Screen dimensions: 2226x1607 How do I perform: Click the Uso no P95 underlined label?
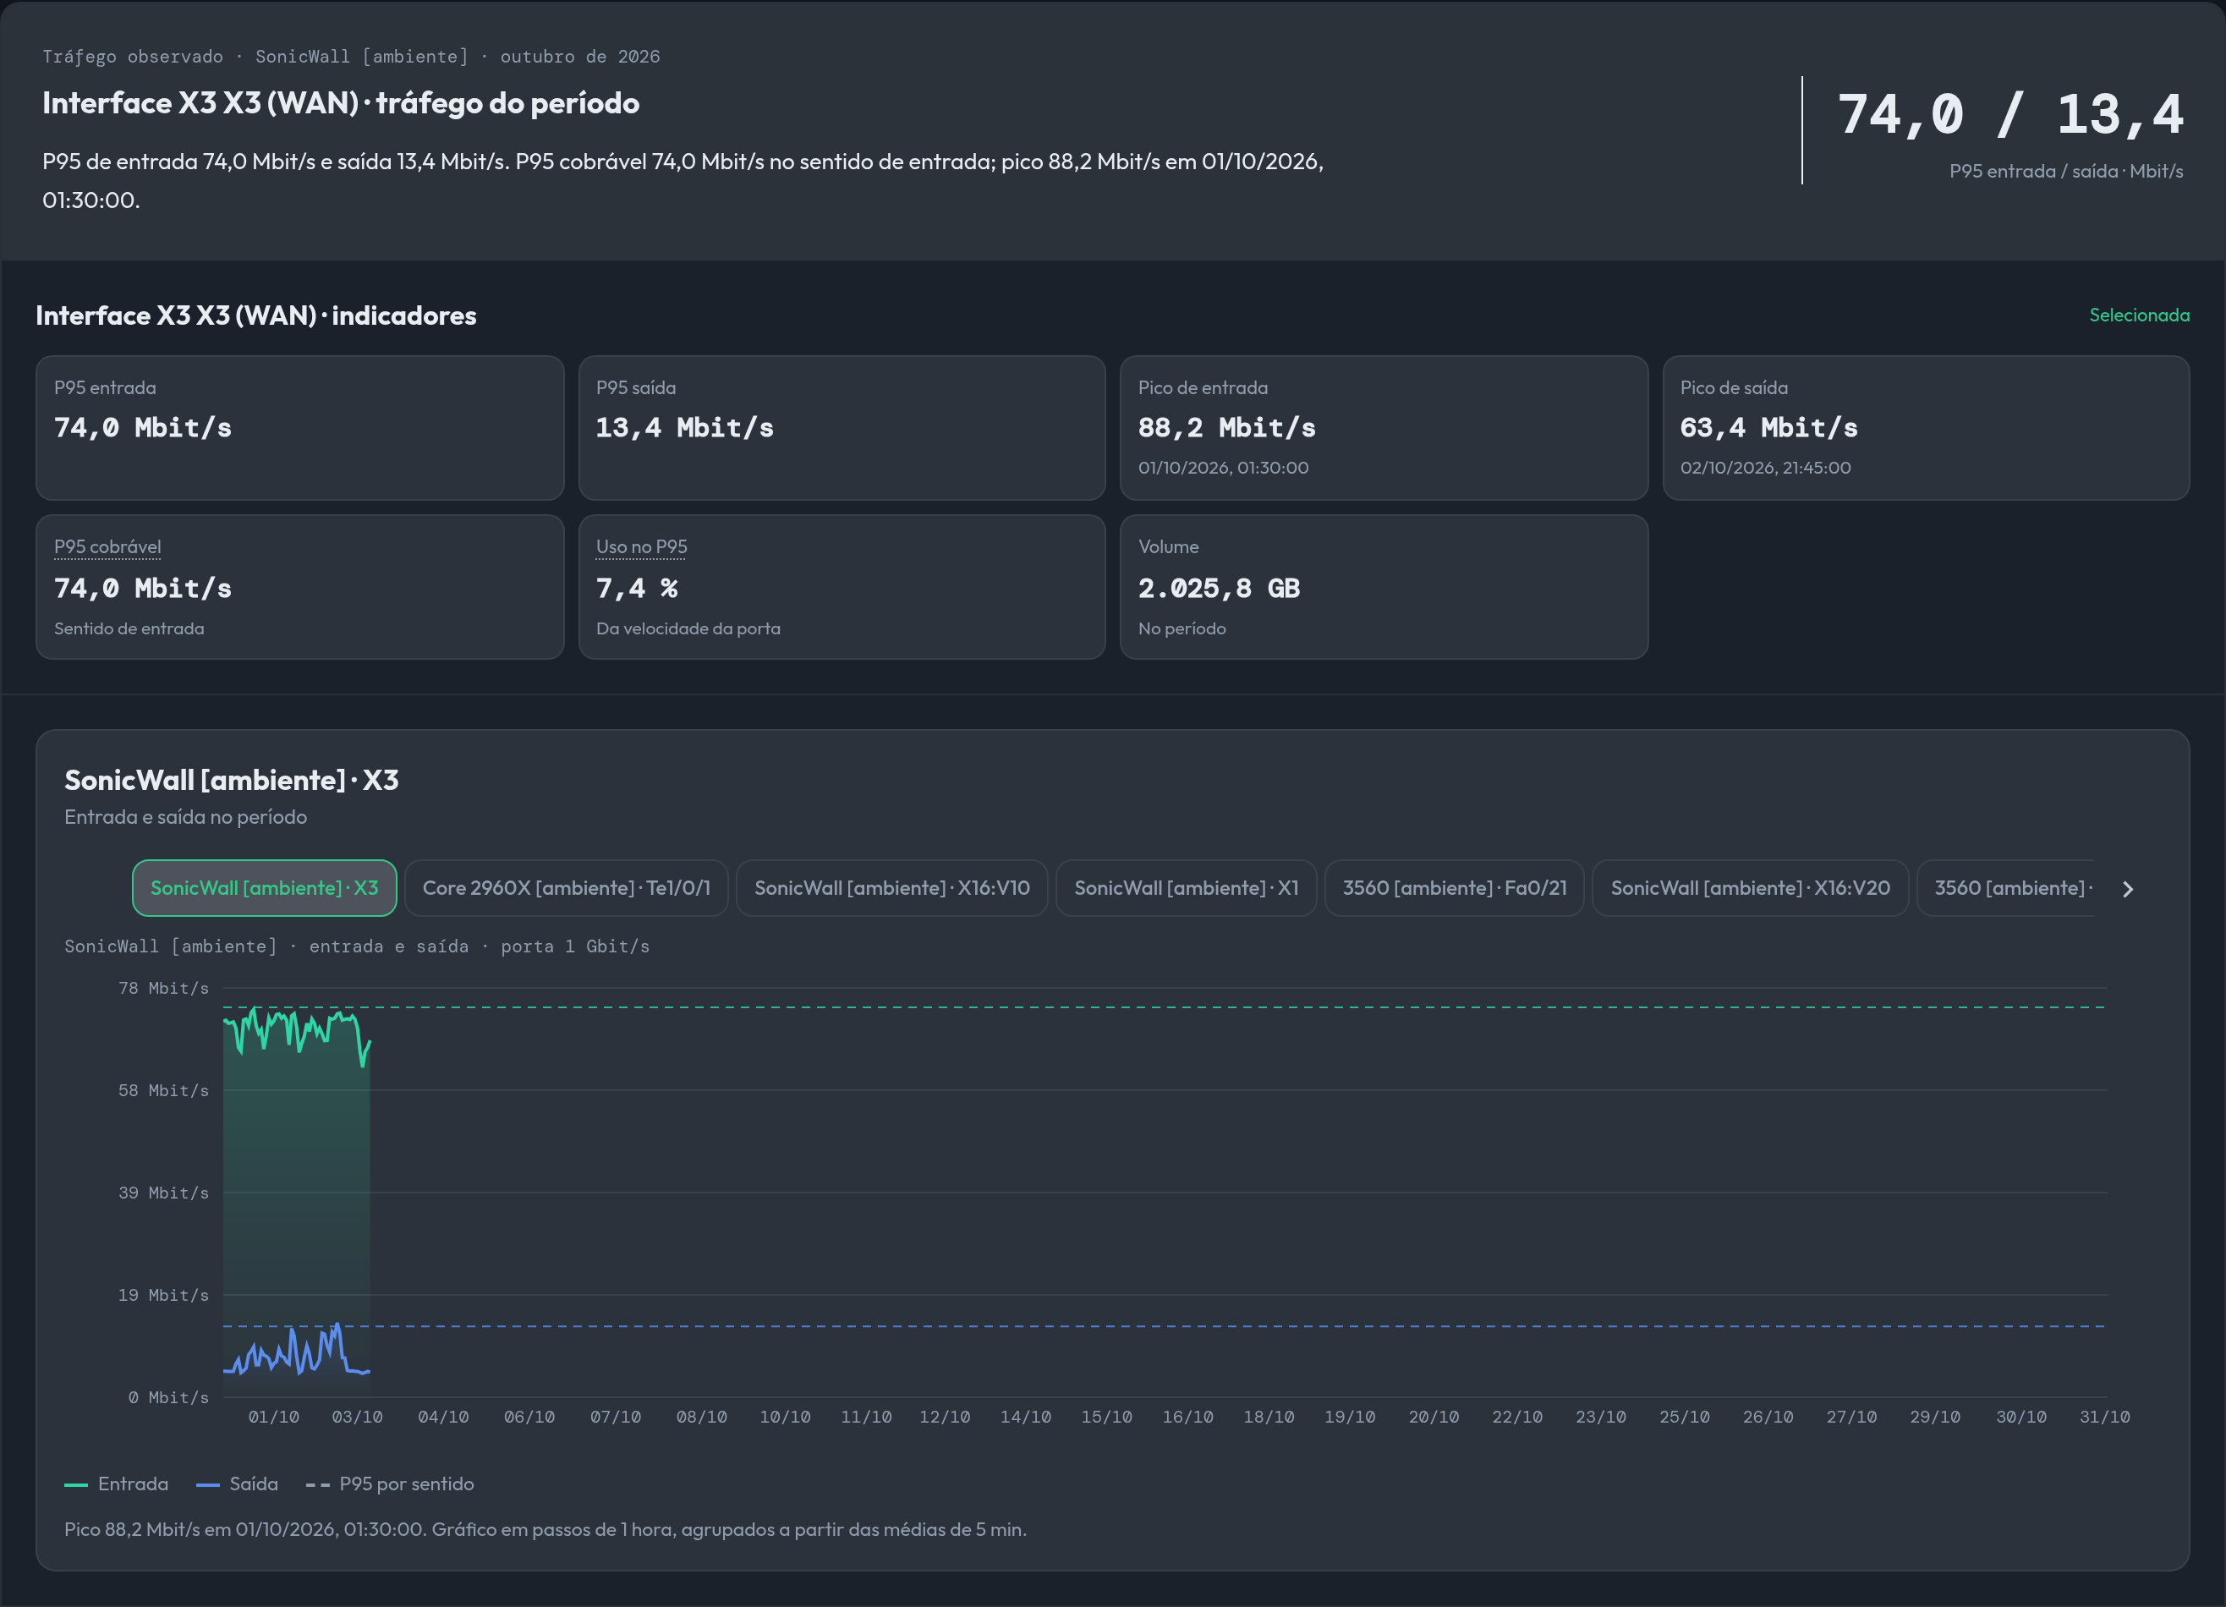pos(642,546)
